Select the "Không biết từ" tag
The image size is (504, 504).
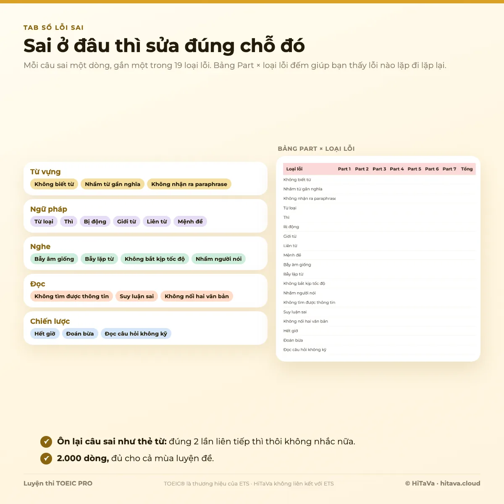pos(54,184)
